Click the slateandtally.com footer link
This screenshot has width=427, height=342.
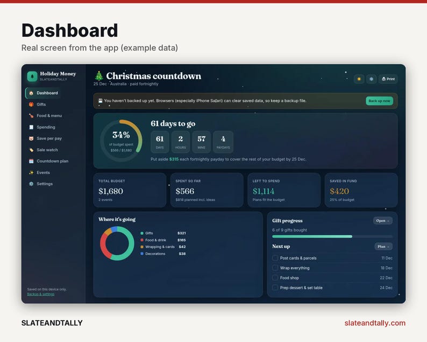pyautogui.click(x=375, y=323)
